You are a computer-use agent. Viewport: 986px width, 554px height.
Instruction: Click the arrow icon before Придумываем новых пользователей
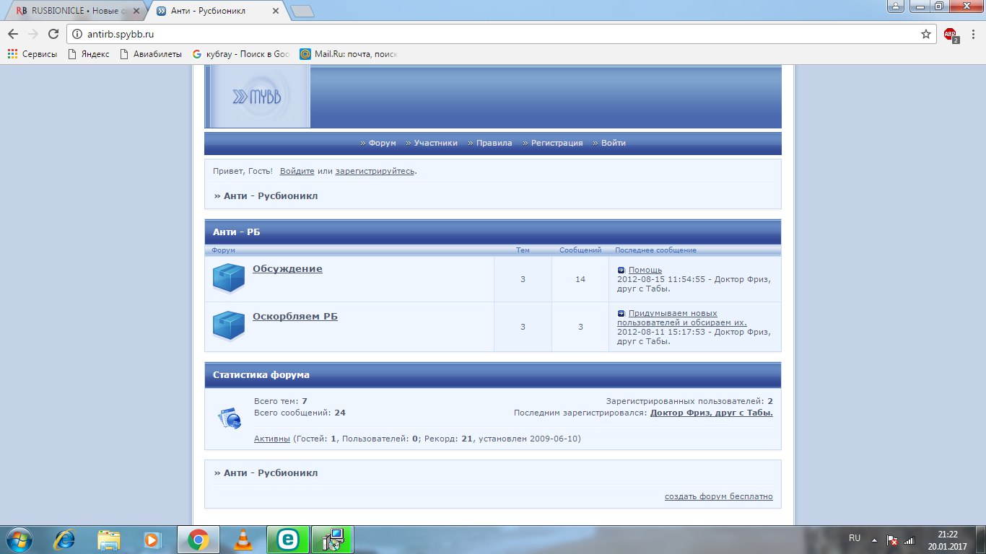[621, 313]
